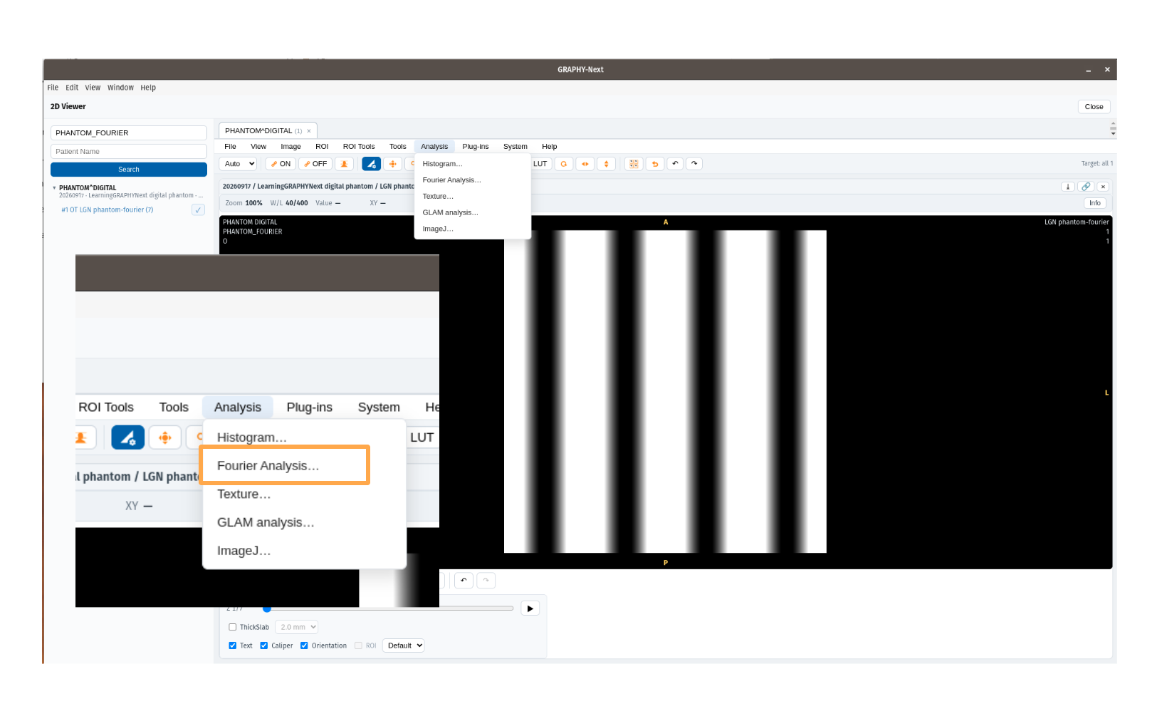Open the Auto layout dropdown
The width and height of the screenshot is (1157, 721).
tap(239, 164)
